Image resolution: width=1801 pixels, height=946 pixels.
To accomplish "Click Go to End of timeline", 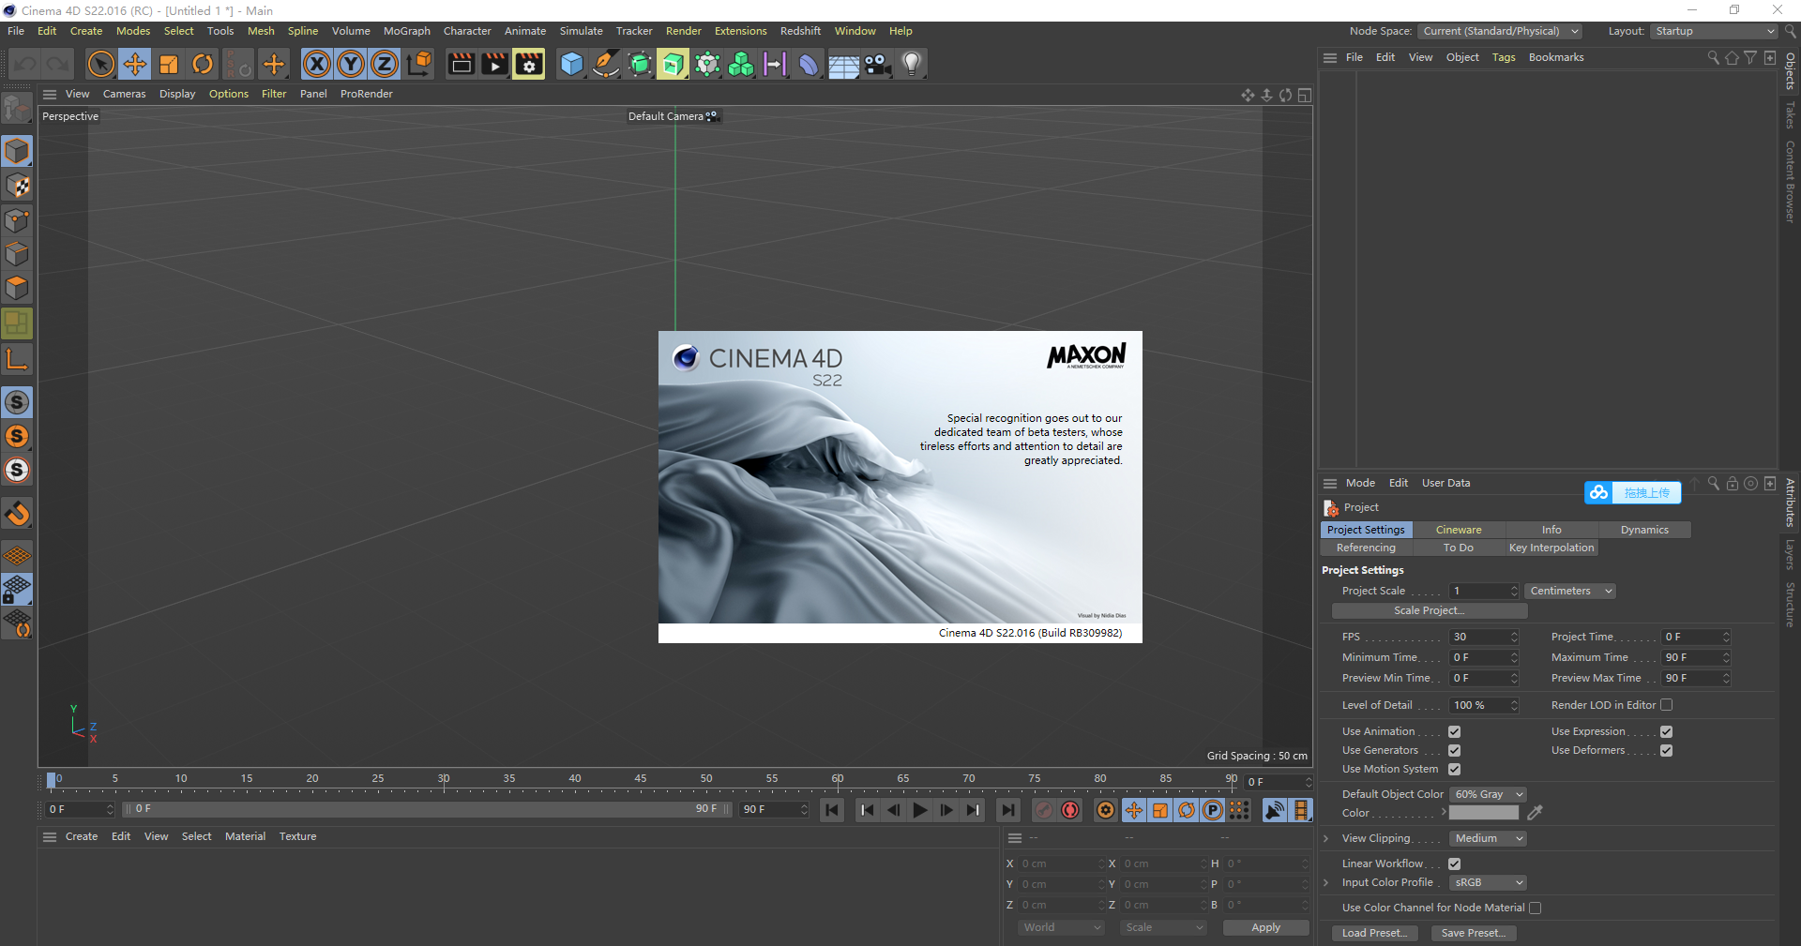I will pyautogui.click(x=1008, y=810).
